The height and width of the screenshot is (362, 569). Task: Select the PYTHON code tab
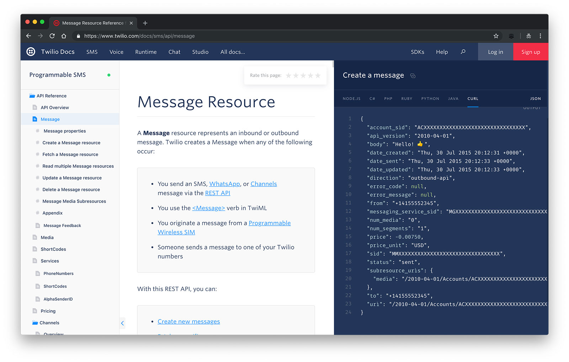coord(430,99)
